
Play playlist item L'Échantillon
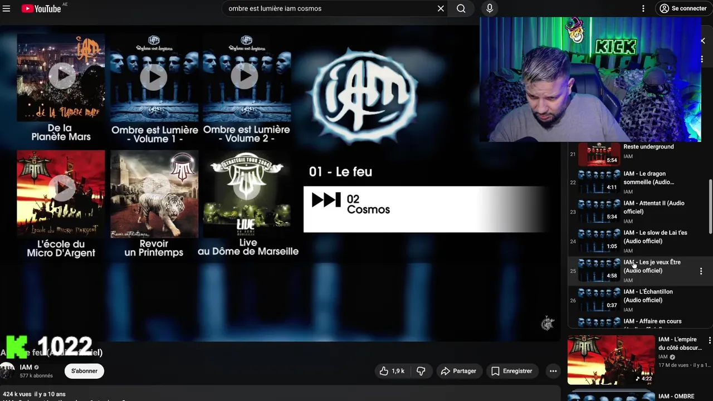[638, 300]
